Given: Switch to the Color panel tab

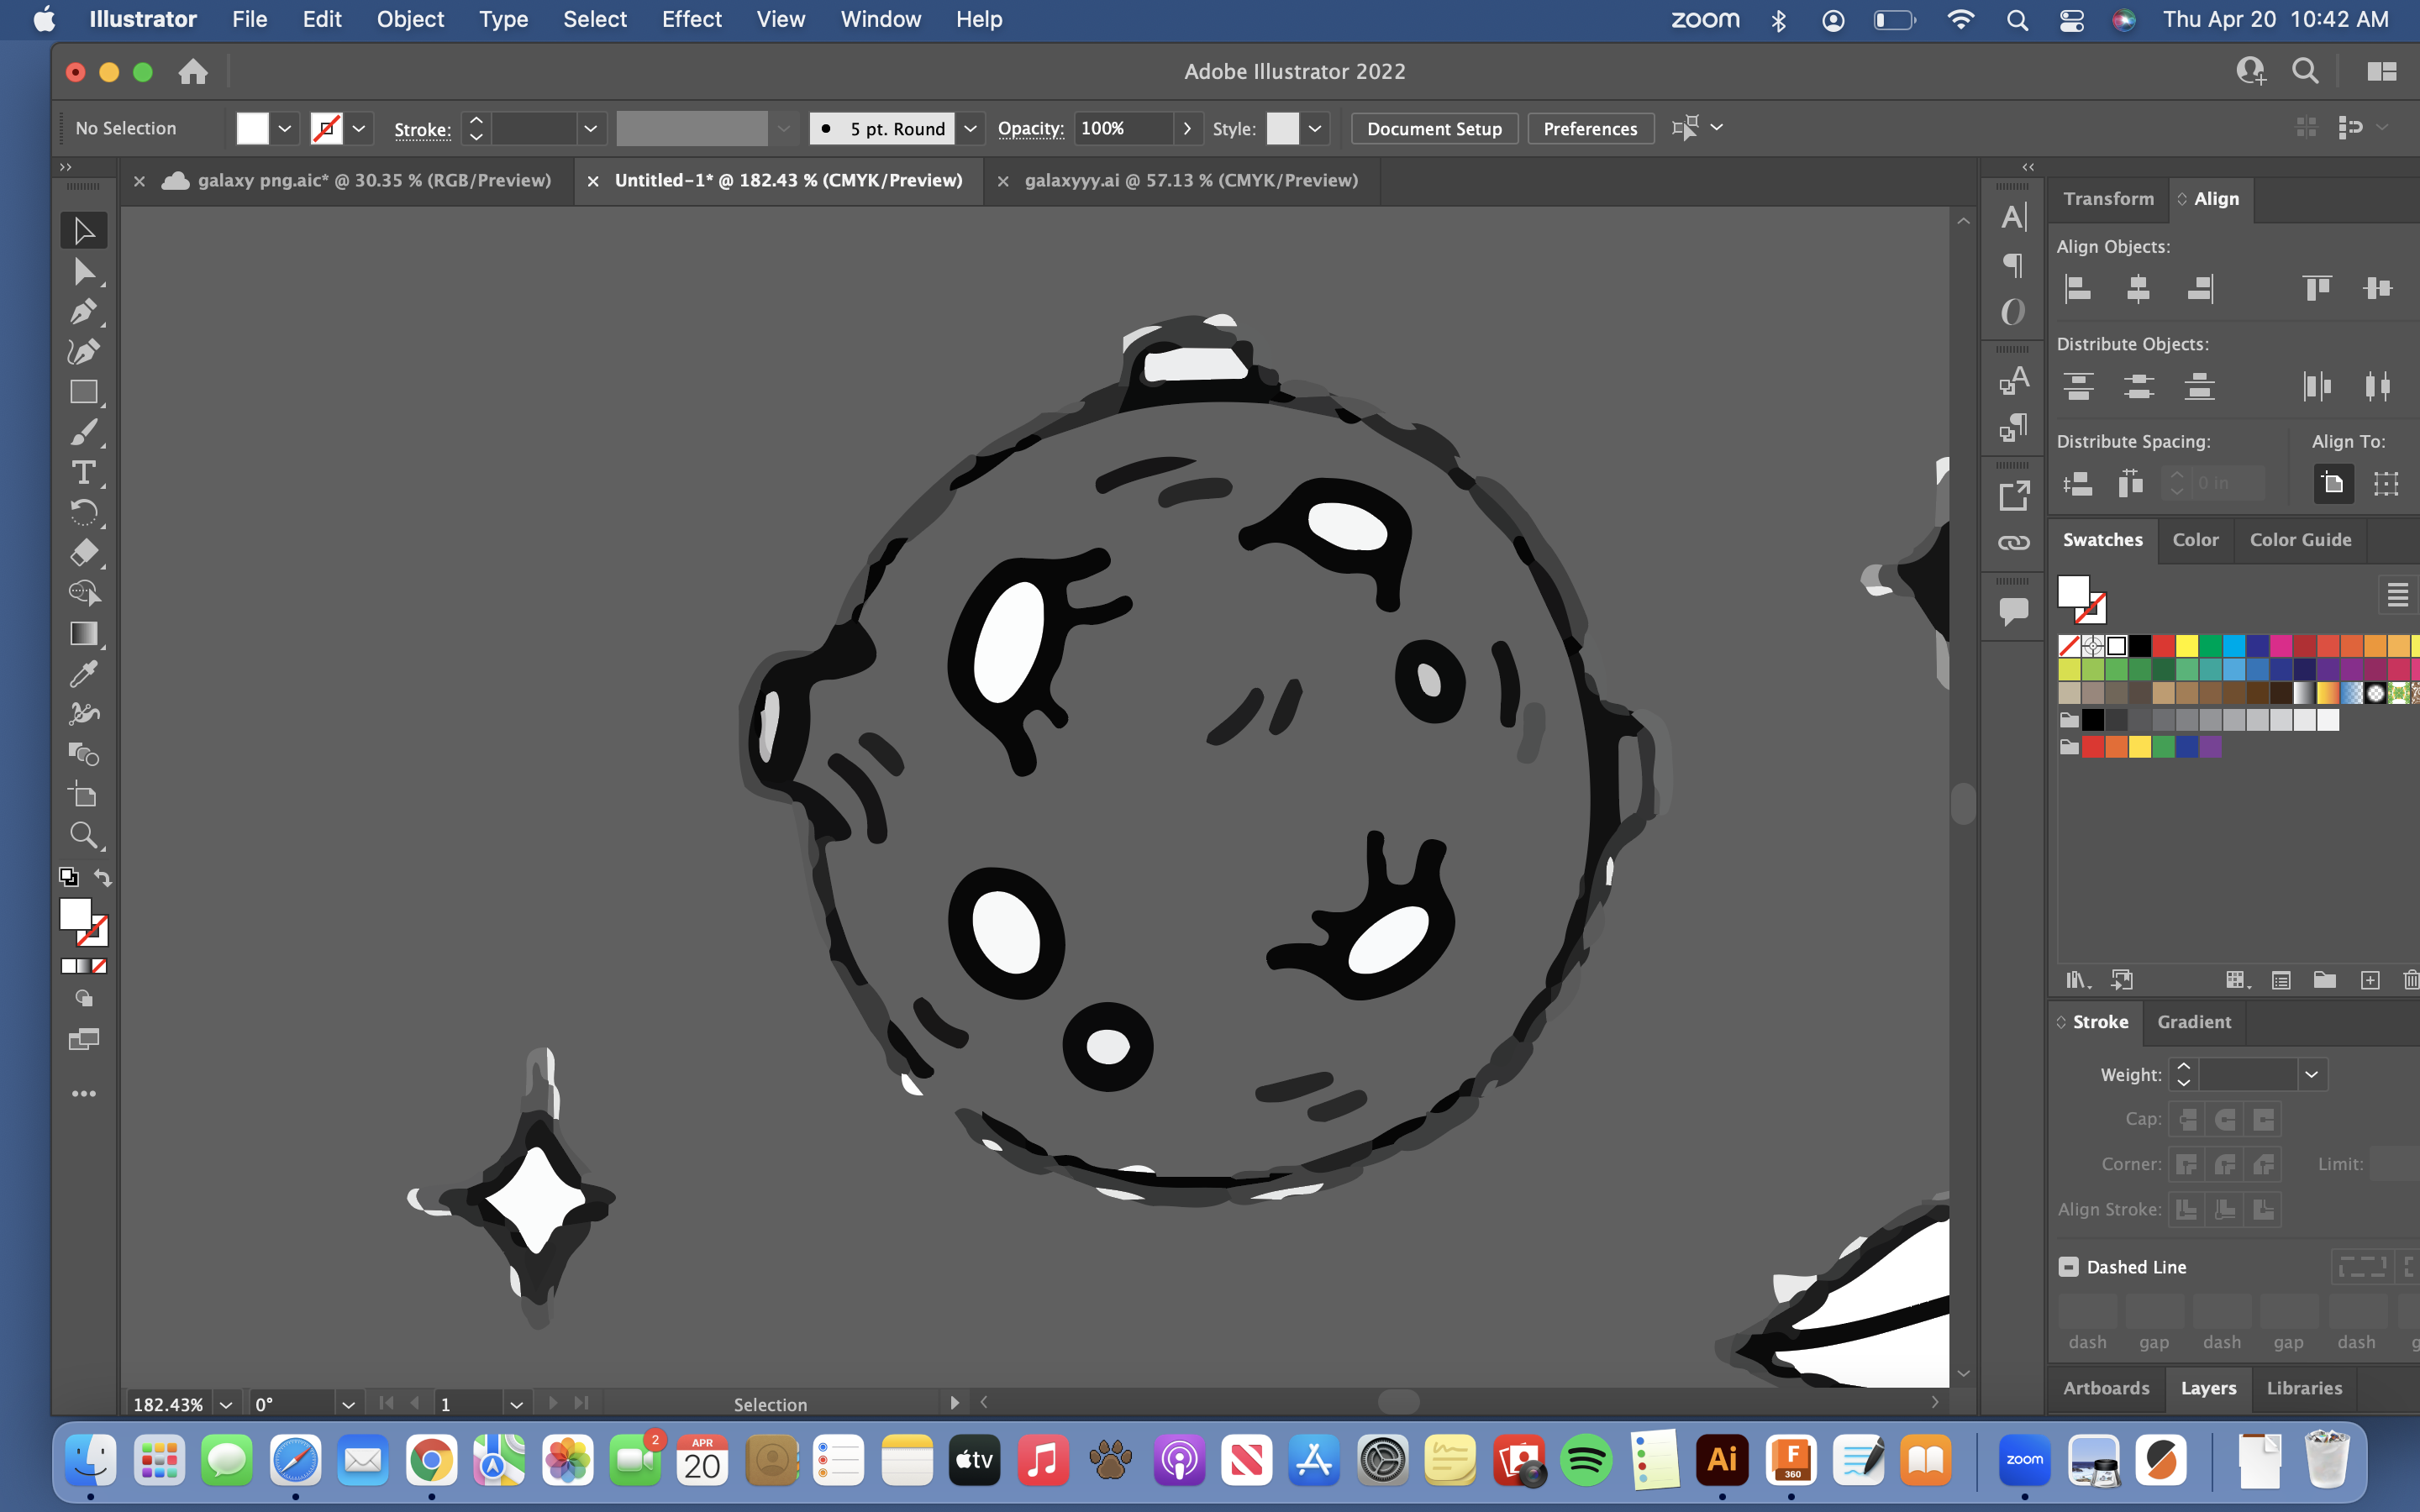Looking at the screenshot, I should (2196, 540).
